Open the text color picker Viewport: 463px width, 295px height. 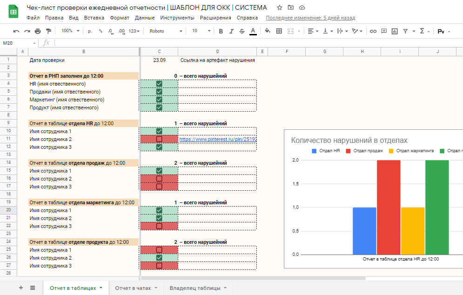click(x=253, y=31)
